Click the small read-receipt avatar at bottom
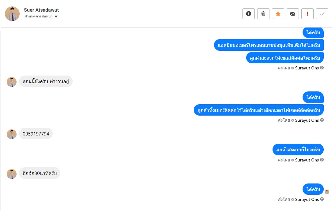The width and height of the screenshot is (332, 211). click(x=327, y=192)
